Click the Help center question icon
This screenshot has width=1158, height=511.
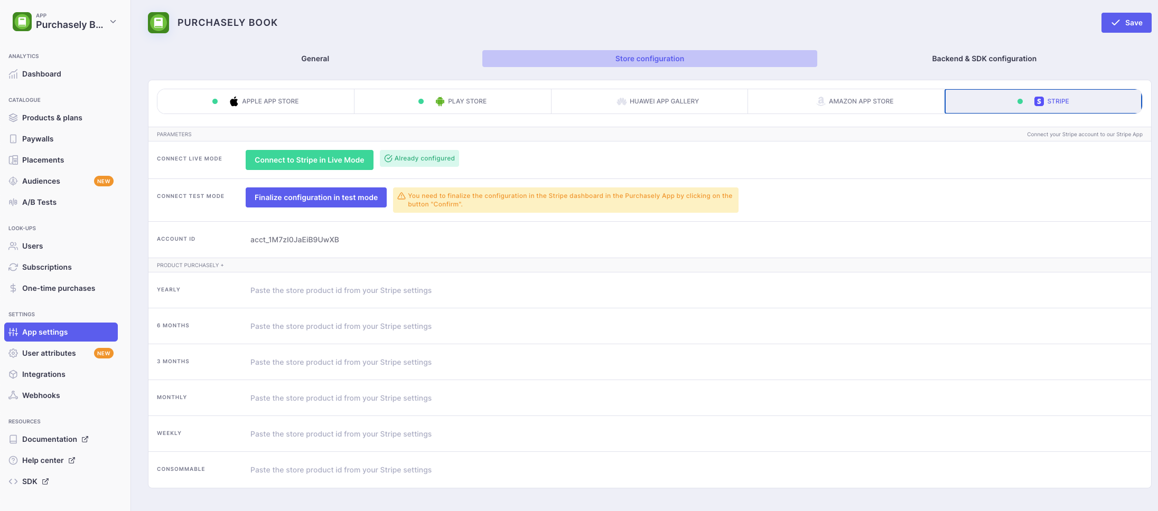click(13, 460)
